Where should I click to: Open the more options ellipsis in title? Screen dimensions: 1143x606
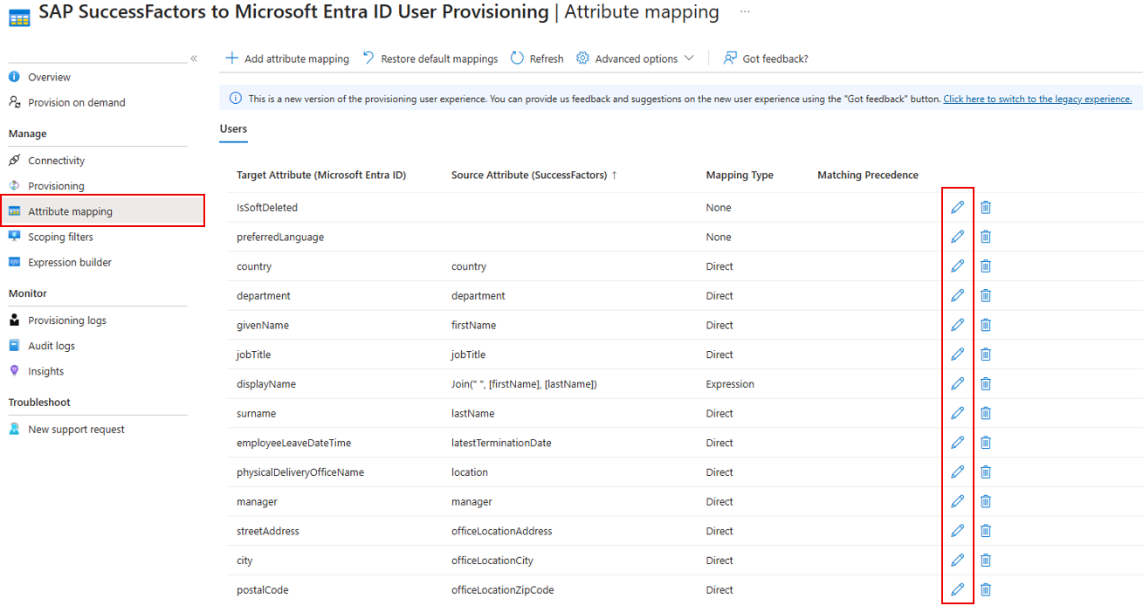[744, 12]
